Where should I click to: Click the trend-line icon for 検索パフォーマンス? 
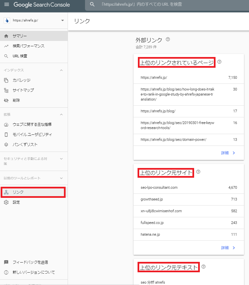point(6,46)
